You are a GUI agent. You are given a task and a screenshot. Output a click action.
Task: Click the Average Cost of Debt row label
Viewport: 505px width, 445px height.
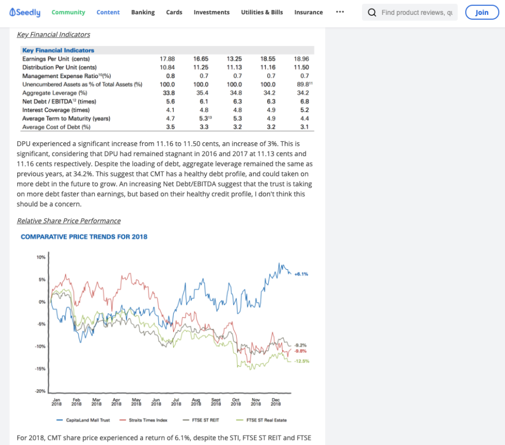coord(56,127)
